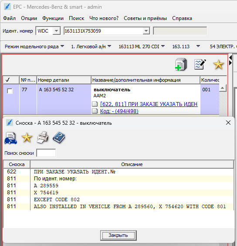Viewport: 237px width, 246px height.
Task: Open the Поиск menu
Action: tap(76, 18)
